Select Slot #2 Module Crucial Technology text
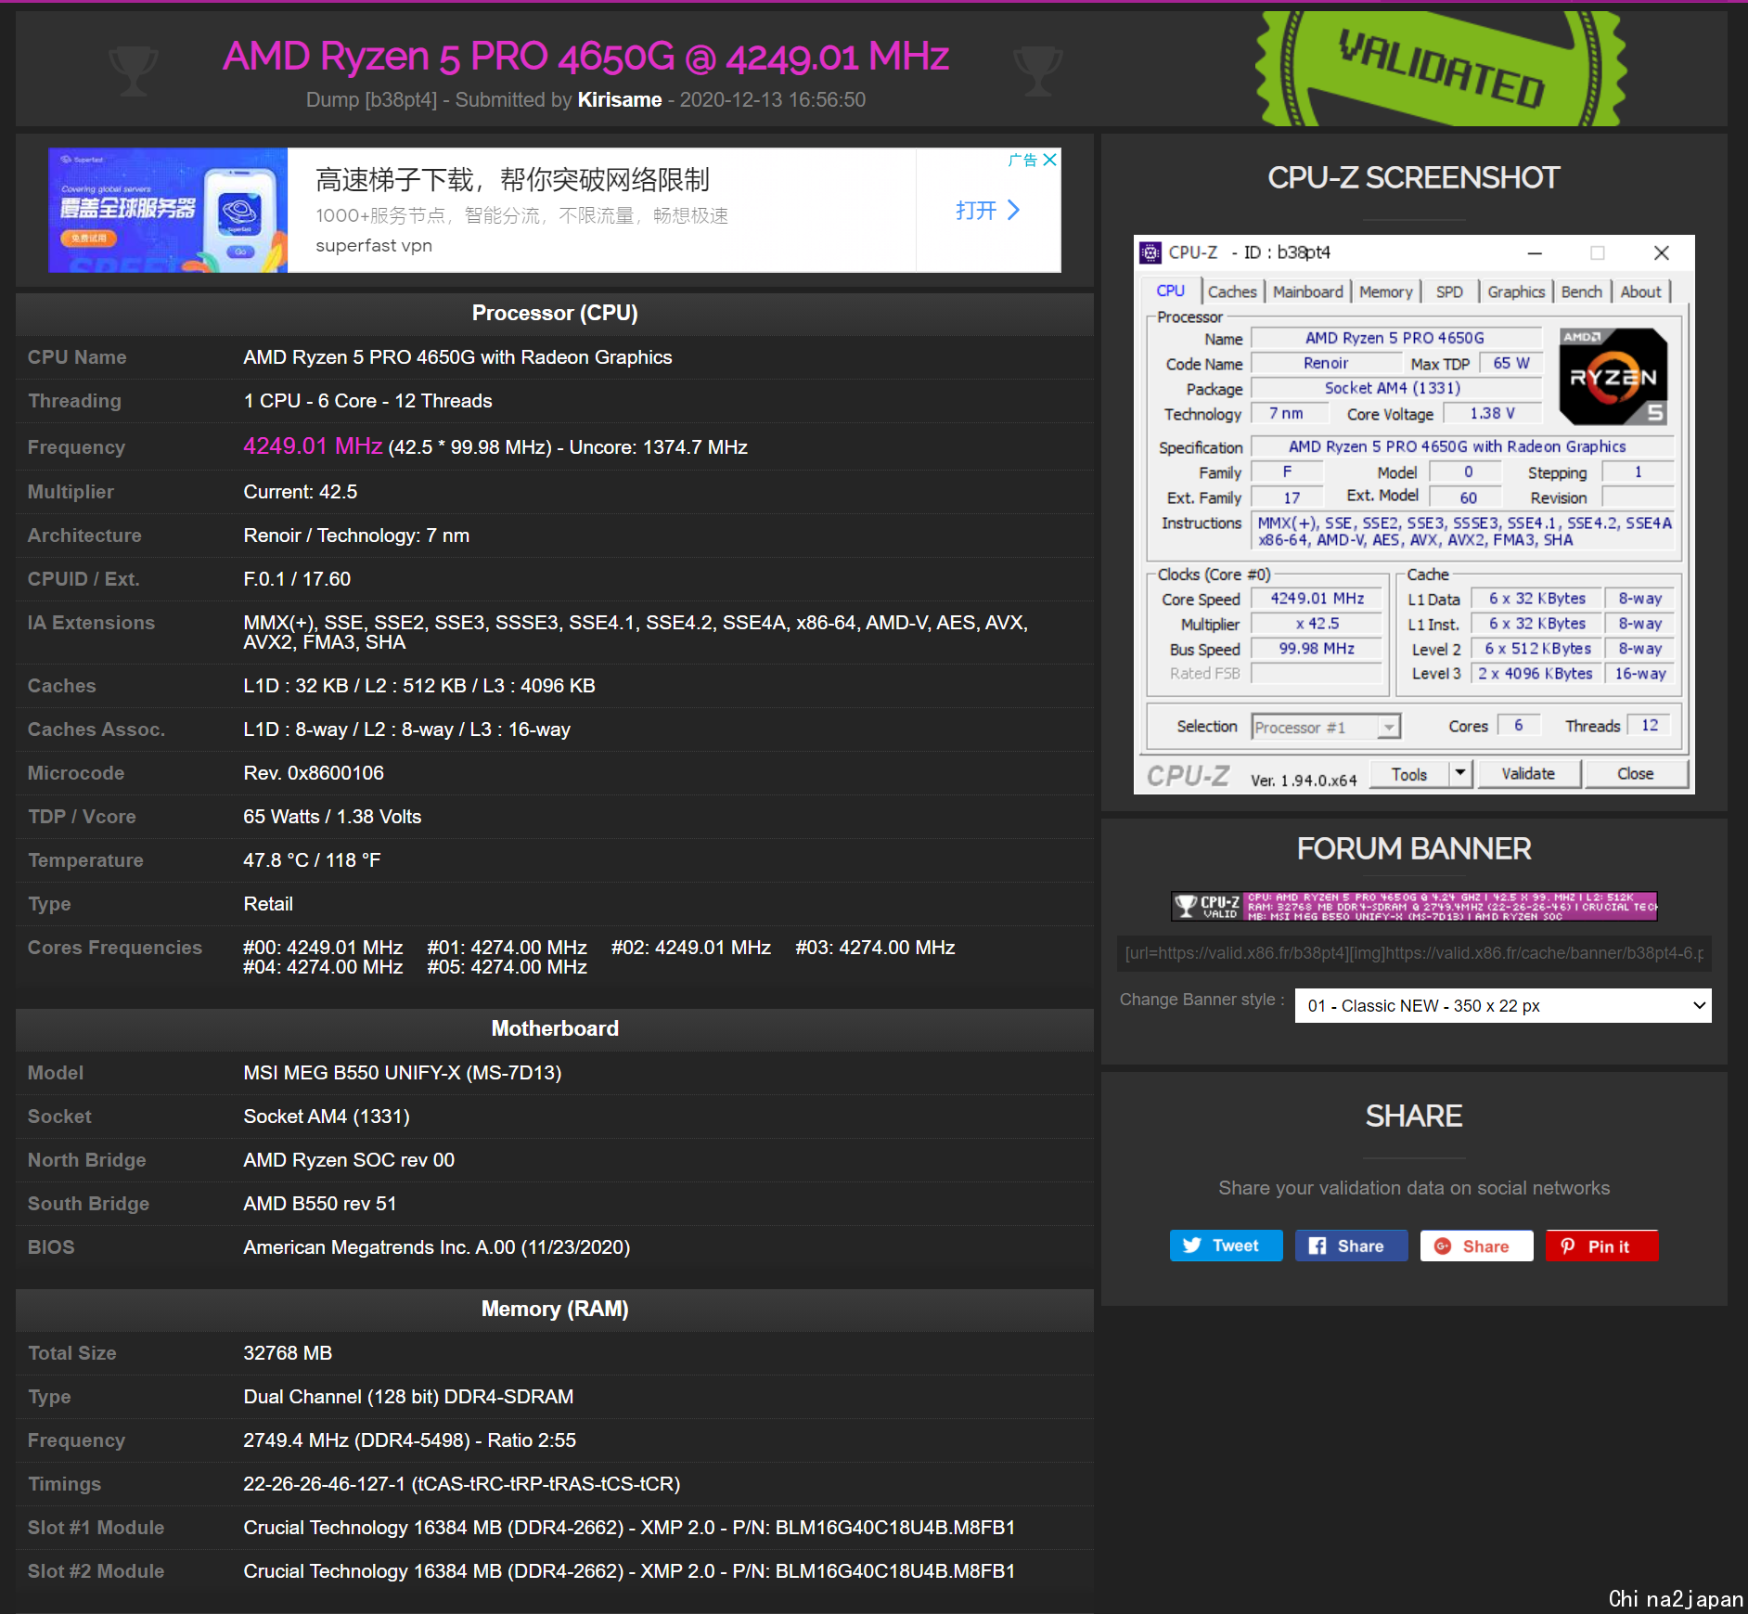 coord(629,1571)
